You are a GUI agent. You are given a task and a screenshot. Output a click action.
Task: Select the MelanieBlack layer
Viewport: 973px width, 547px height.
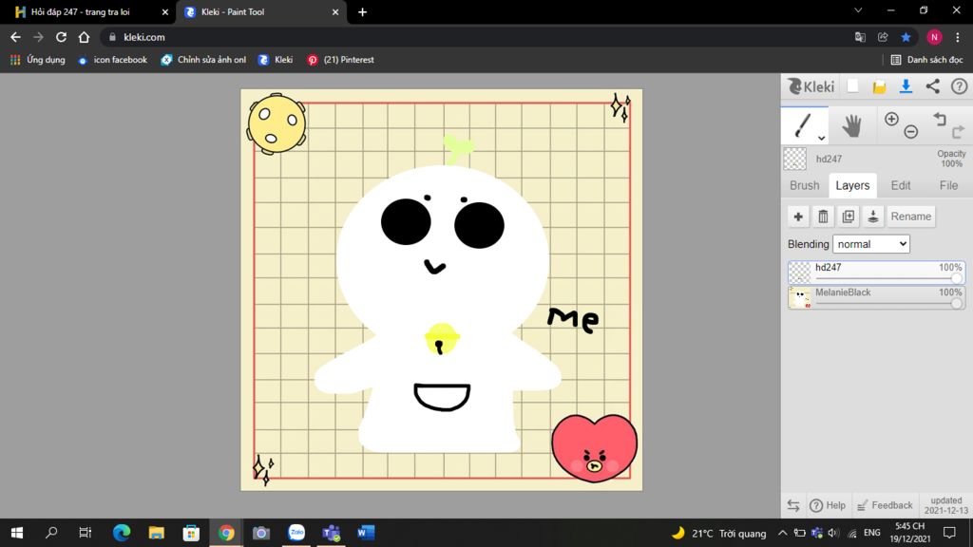[876, 297]
